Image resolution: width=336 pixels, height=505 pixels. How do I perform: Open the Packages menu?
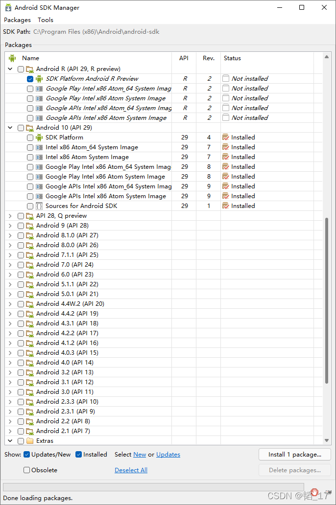[x=17, y=20]
